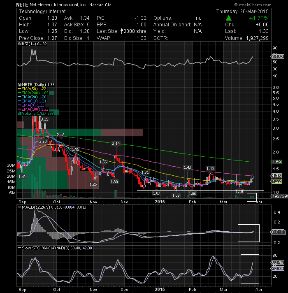Click the 2.48 price label
This screenshot has width=288, height=293.
pyautogui.click(x=61, y=135)
